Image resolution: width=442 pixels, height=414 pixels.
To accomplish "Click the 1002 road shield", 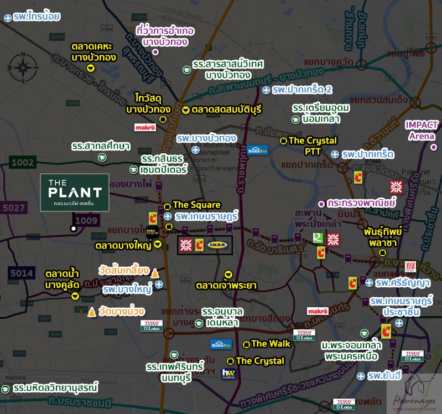I will (x=23, y=162).
